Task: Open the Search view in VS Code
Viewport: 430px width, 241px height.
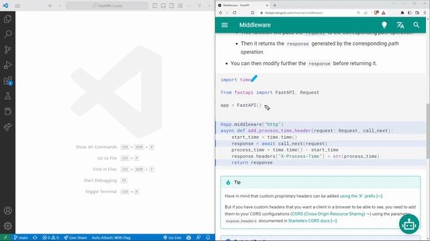Action: tap(7, 34)
